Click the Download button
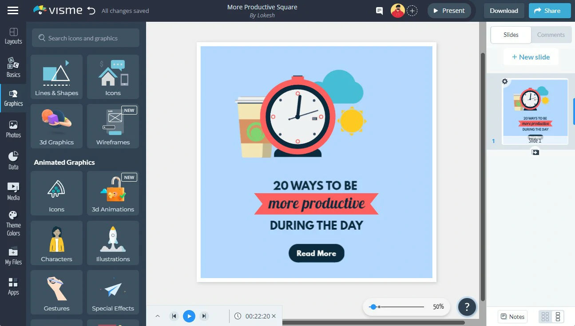Image resolution: width=575 pixels, height=326 pixels. (504, 11)
